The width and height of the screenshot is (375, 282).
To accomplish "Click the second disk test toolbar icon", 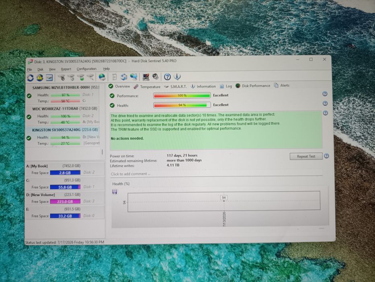I will [71, 77].
